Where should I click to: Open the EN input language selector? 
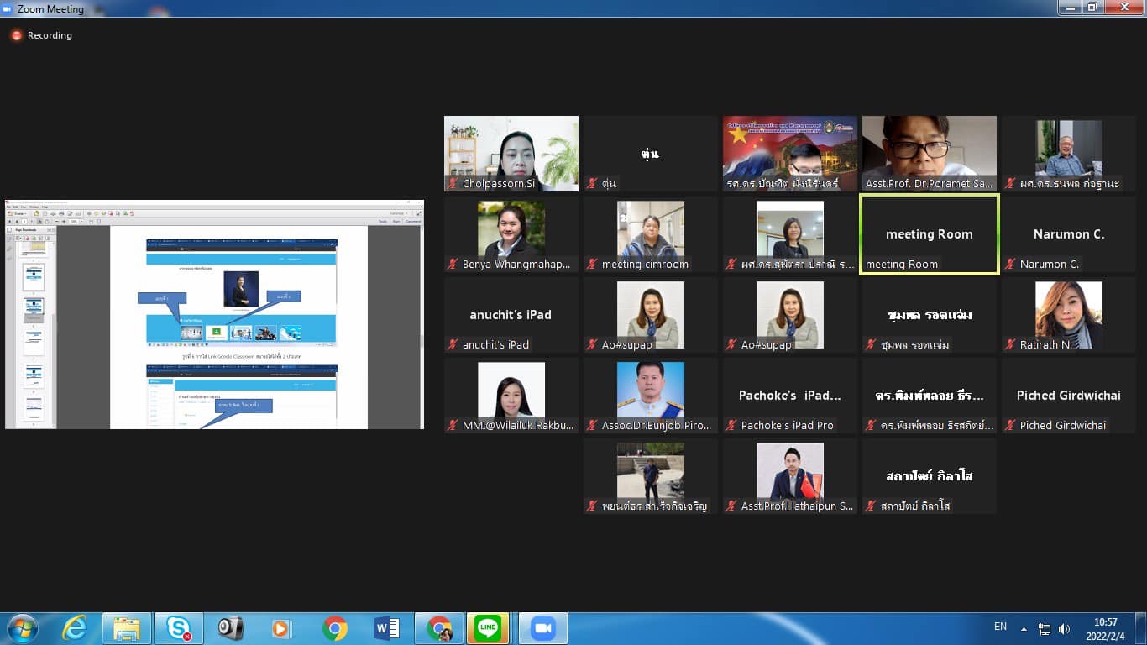(1000, 627)
